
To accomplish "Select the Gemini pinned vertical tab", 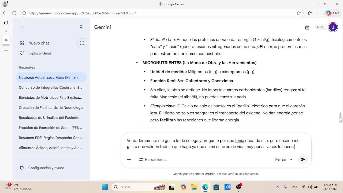I will pos(6,40).
